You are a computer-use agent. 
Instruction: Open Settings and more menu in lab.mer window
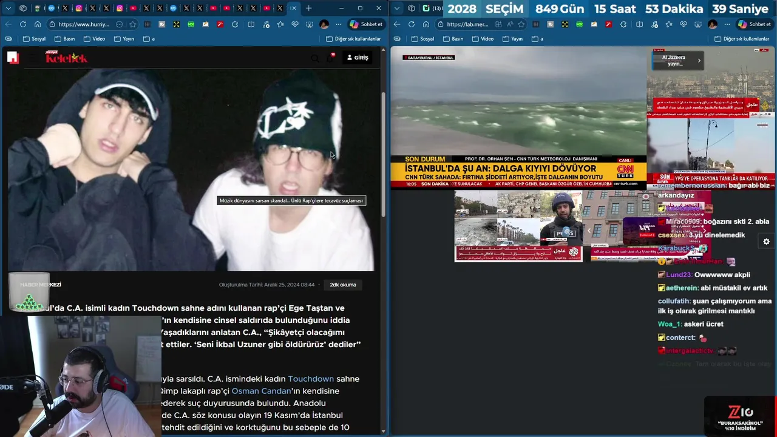[727, 24]
